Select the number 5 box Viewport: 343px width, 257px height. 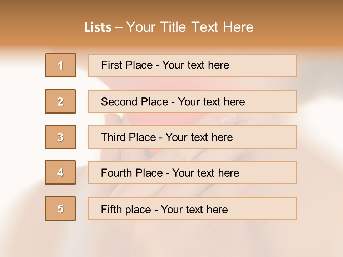(60, 208)
